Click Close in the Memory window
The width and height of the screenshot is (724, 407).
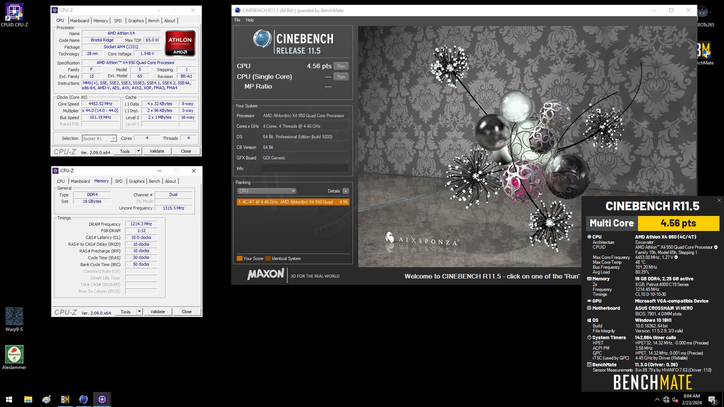[x=187, y=312]
